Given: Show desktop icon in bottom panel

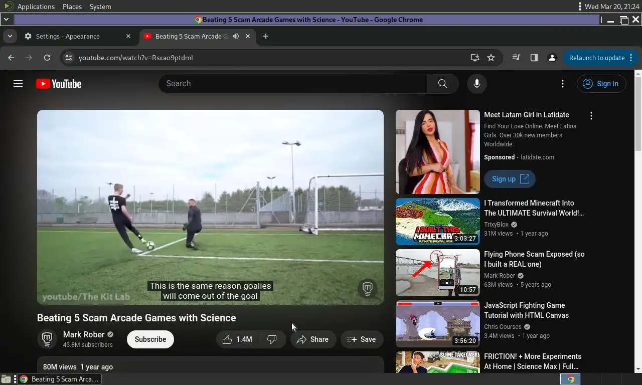Looking at the screenshot, I should tap(6, 379).
